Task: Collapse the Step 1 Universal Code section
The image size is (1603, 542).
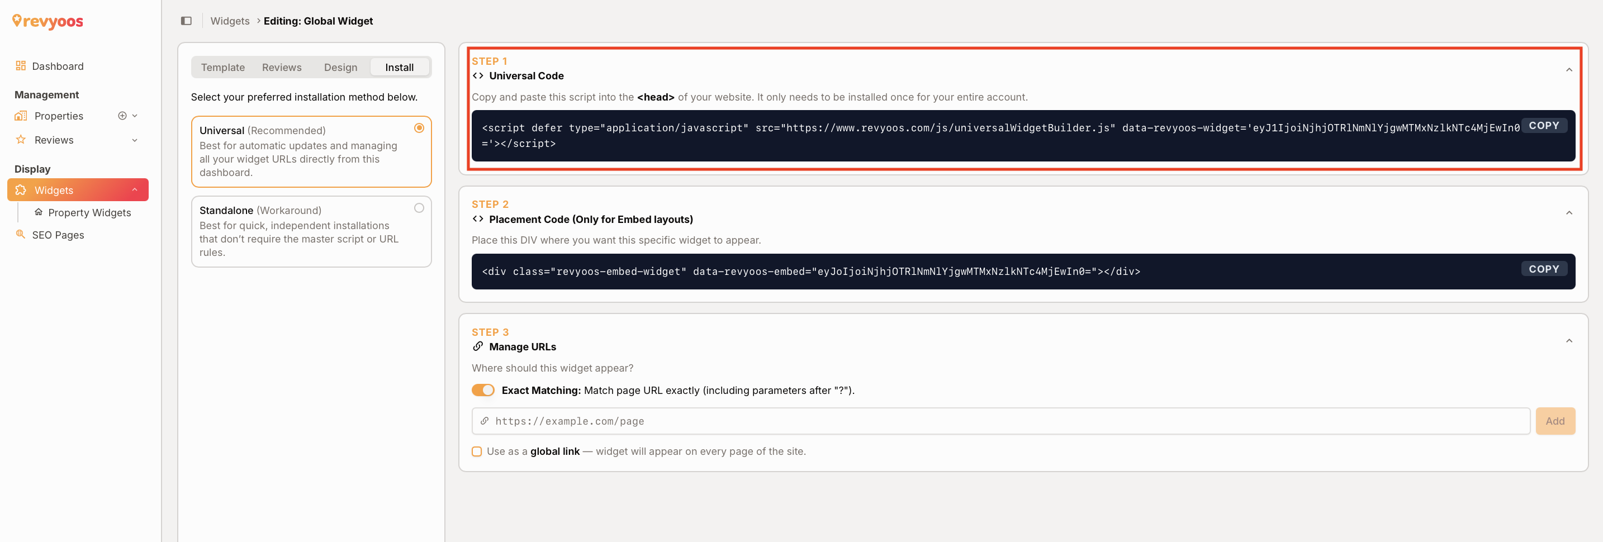Action: tap(1569, 70)
